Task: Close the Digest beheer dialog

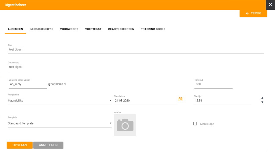Action: tap(270, 5)
